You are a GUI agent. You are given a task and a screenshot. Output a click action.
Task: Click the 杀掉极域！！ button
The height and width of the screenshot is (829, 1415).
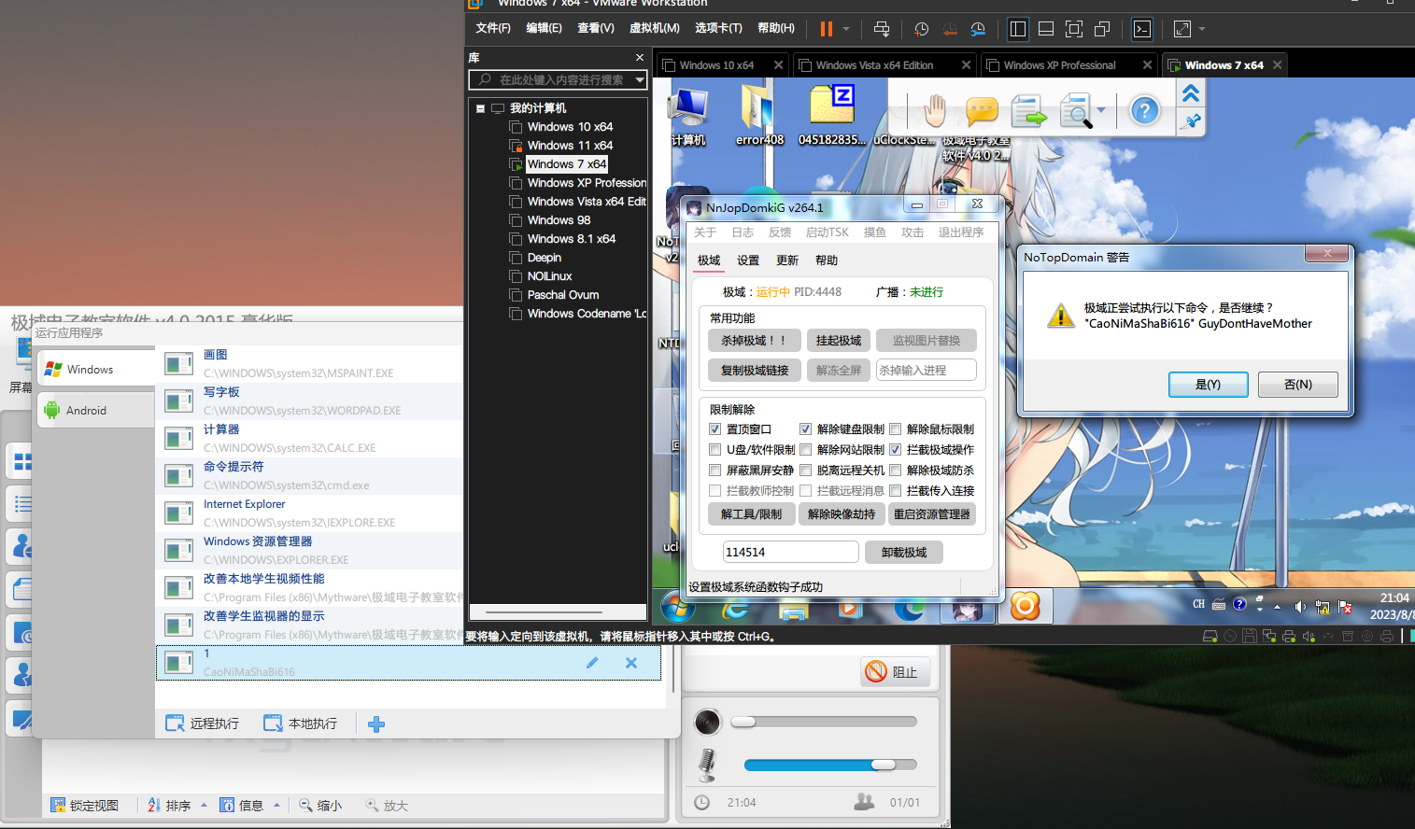753,341
